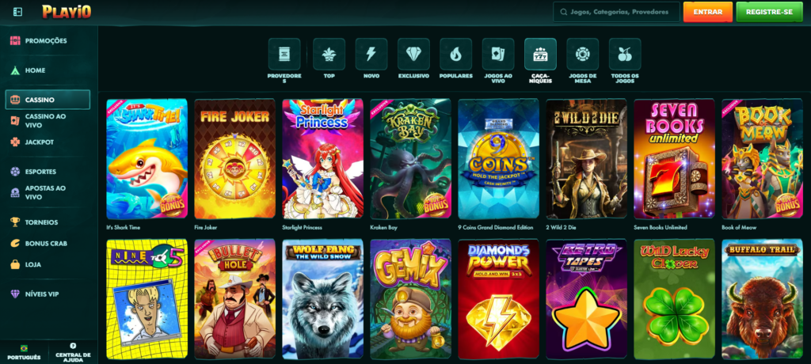811x364 pixels.
Task: Open the Torneios sidebar label
Action: 41,222
